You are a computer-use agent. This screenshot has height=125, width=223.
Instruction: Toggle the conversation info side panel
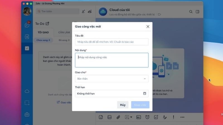tap(198, 12)
